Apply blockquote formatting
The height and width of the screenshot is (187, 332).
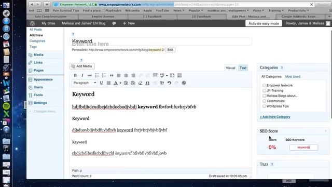click(x=112, y=75)
